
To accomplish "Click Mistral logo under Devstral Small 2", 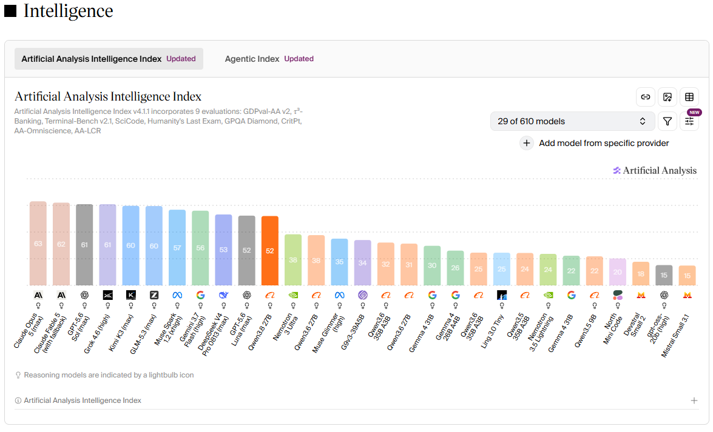I will pyautogui.click(x=641, y=295).
